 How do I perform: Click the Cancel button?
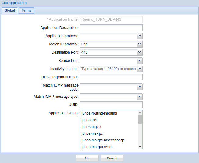112,158
